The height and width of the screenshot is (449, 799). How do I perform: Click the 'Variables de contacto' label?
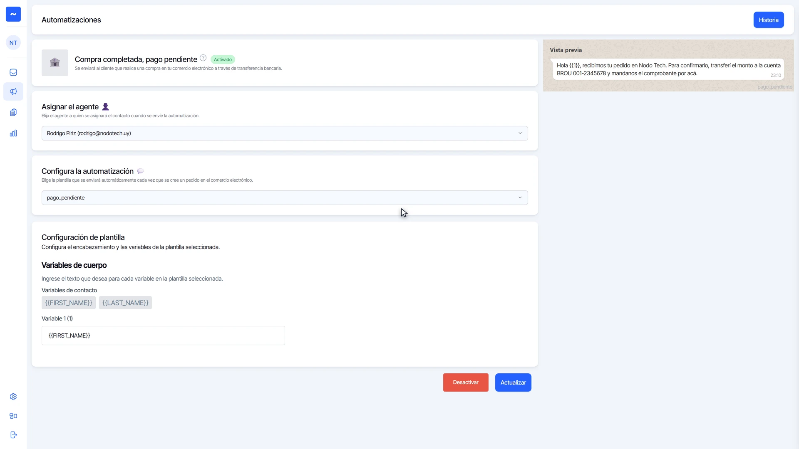point(69,290)
